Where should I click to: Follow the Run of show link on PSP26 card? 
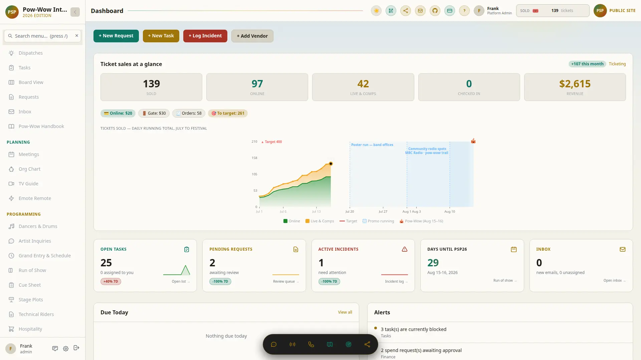click(x=505, y=281)
